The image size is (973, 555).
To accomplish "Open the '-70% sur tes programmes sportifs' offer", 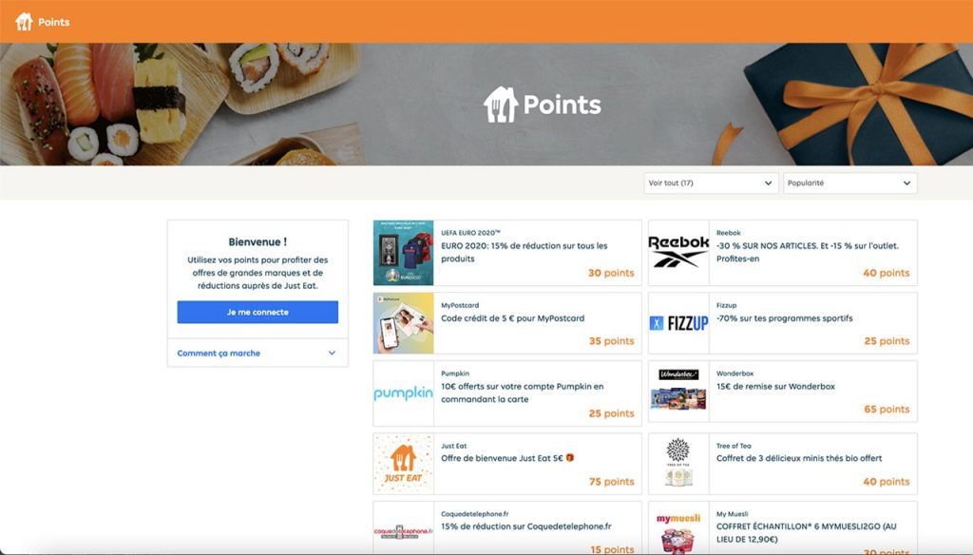I will point(784,318).
